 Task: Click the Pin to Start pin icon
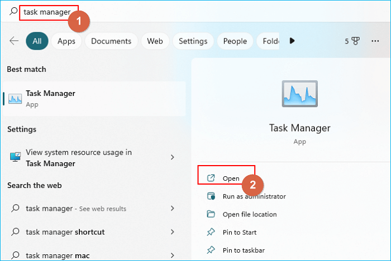(211, 232)
